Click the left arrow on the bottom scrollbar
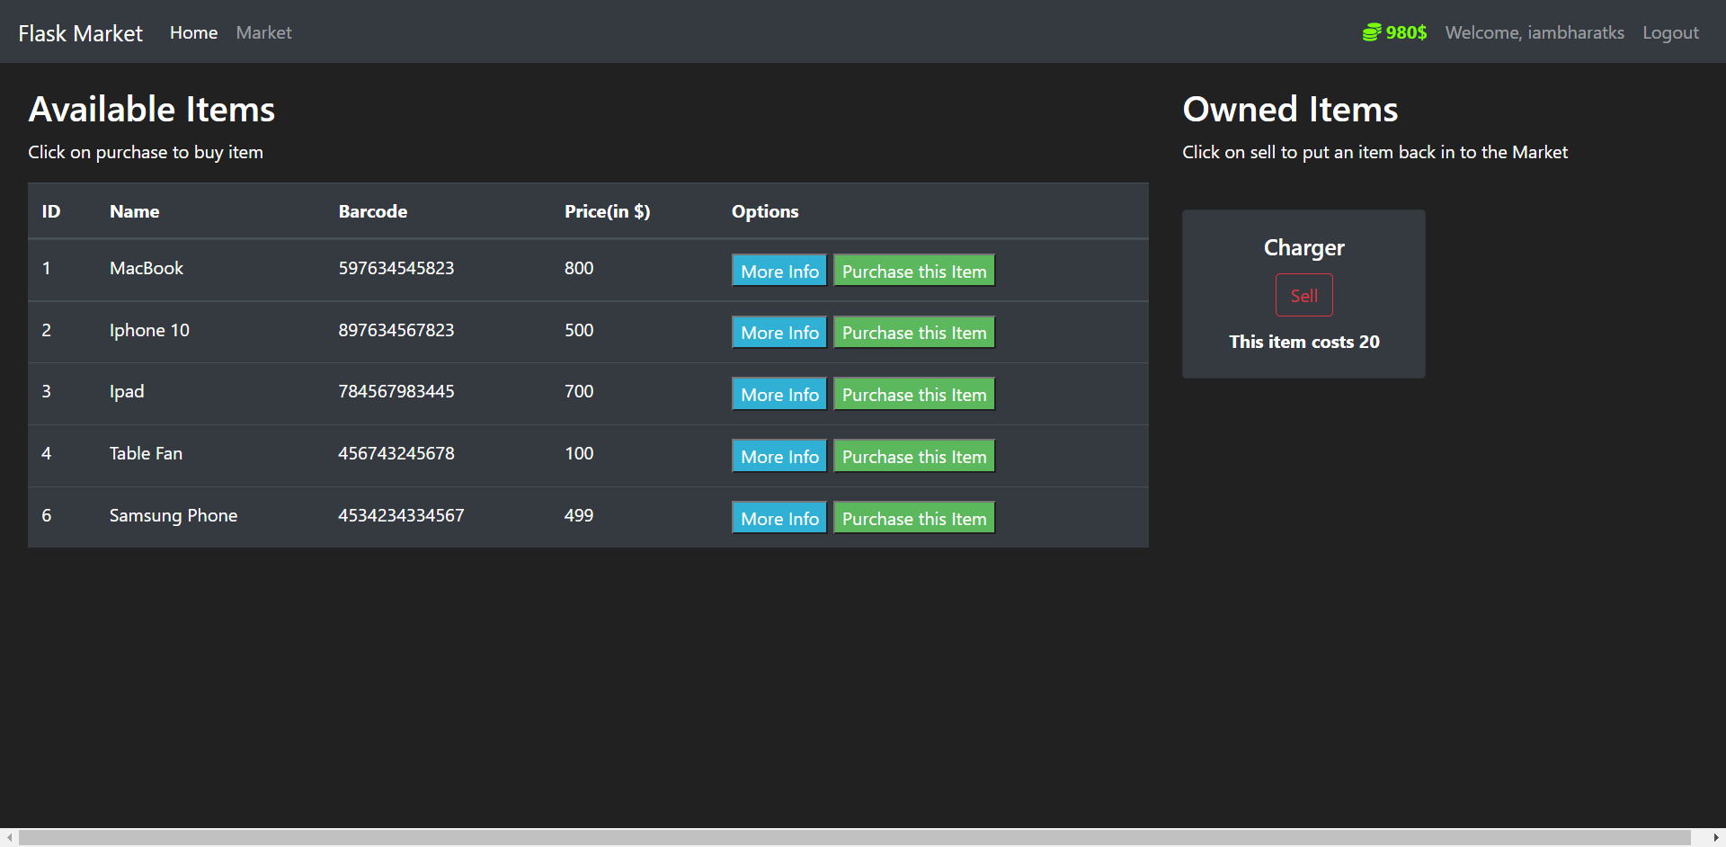This screenshot has width=1726, height=847. pyautogui.click(x=8, y=838)
